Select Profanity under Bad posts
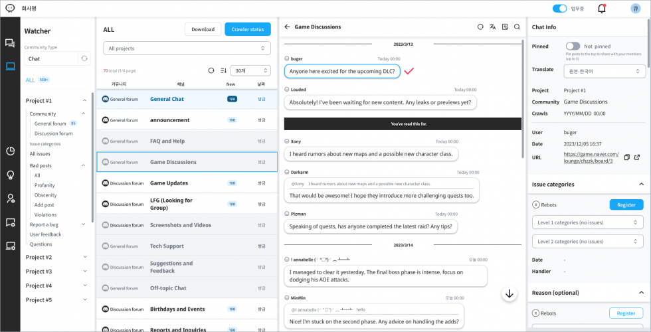Screen dimensions: 651x332 pyautogui.click(x=45, y=185)
